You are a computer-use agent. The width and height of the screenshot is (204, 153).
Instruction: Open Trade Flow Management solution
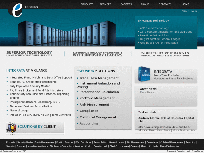pyautogui.click(x=99, y=78)
